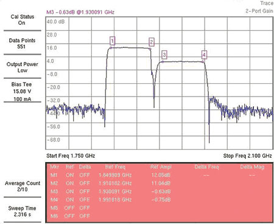Toggle the M1 Delta OFF state
274x224 pixels.
click(x=85, y=175)
